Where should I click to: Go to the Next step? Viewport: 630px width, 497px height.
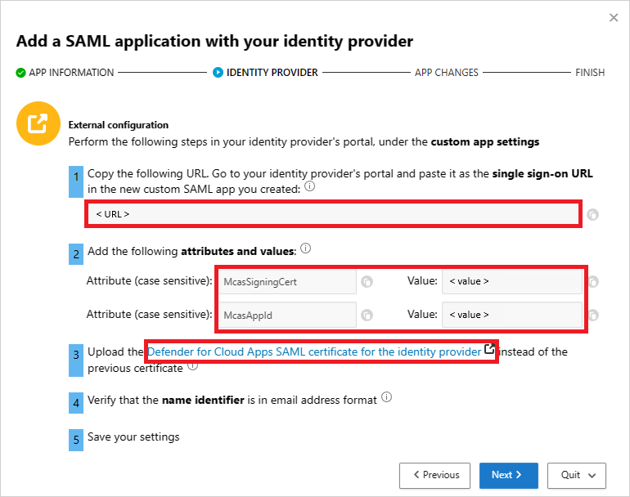coord(508,475)
